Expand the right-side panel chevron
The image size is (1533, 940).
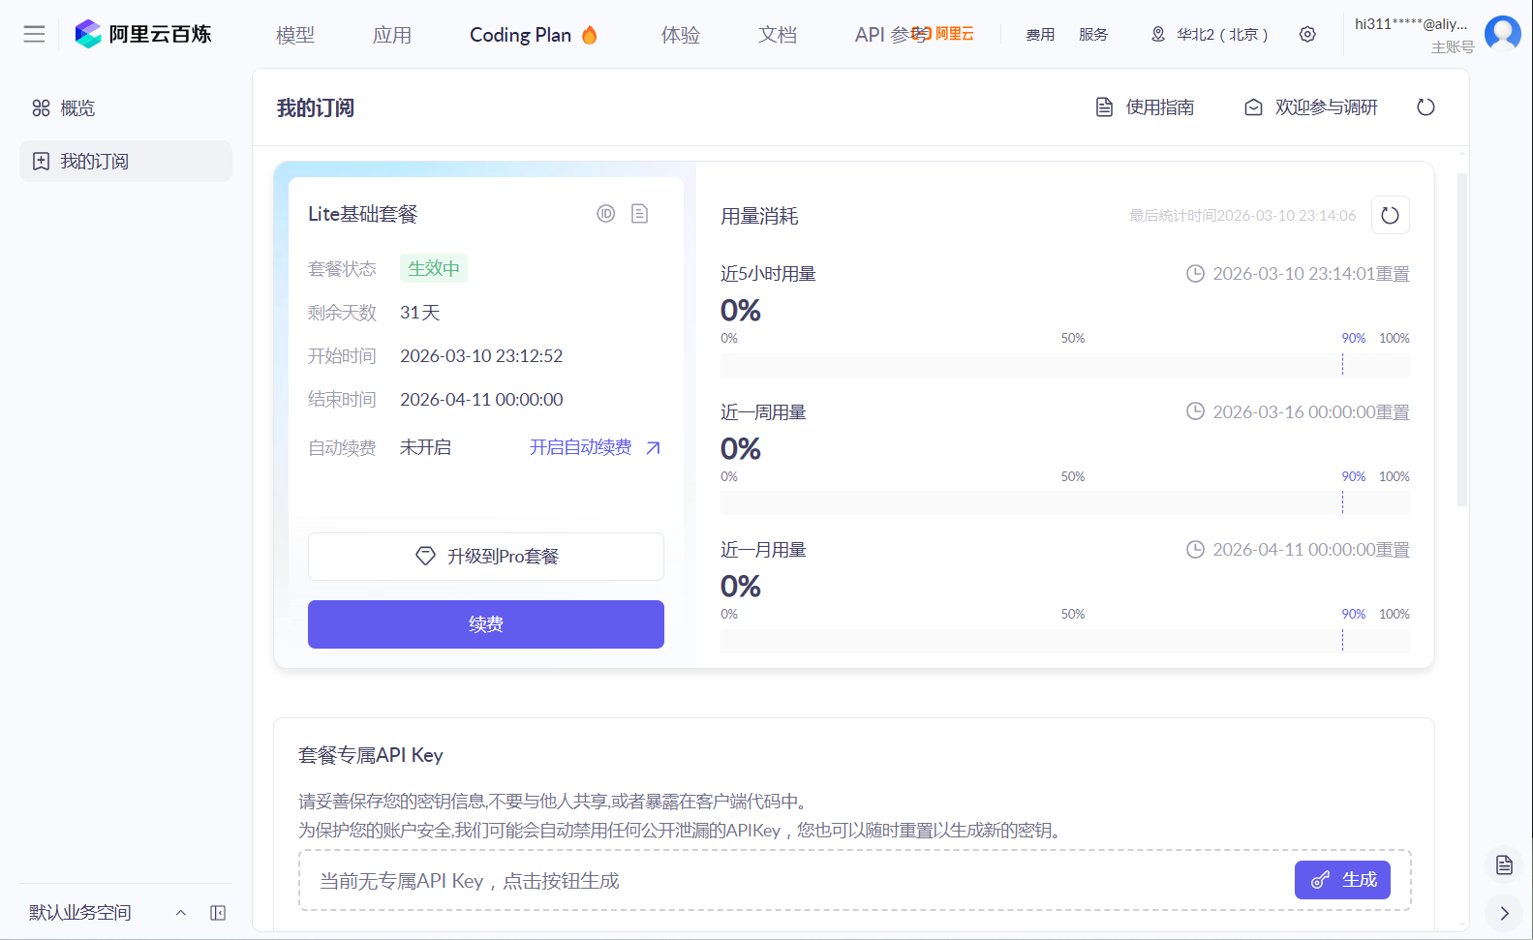coord(1504,913)
